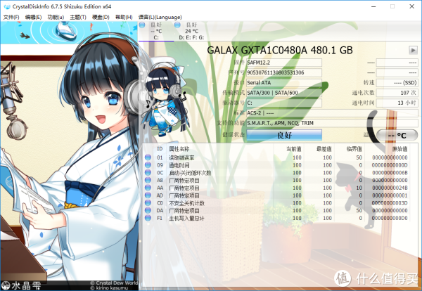Open the 帮助(H) menu
This screenshot has height=291, width=422.
[124, 17]
